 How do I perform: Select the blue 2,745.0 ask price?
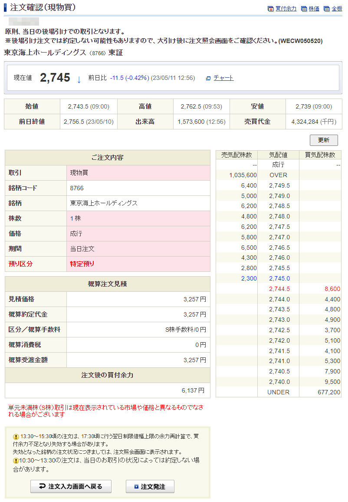pyautogui.click(x=279, y=278)
